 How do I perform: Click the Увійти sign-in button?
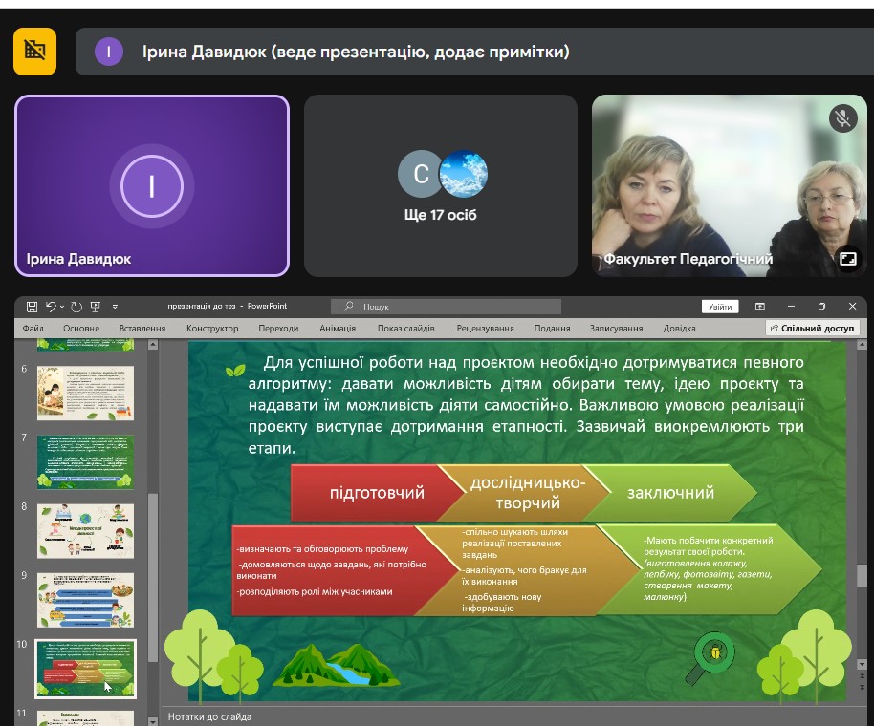click(719, 307)
